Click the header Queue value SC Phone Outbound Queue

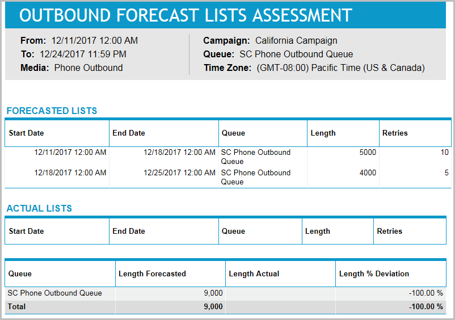tap(296, 54)
